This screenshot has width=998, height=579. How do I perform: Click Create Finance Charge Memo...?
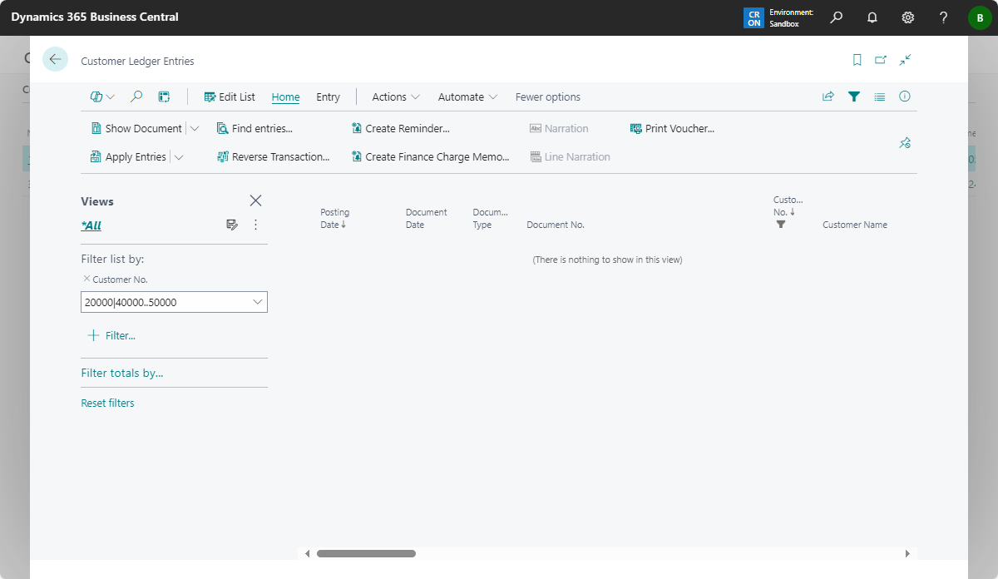click(430, 156)
